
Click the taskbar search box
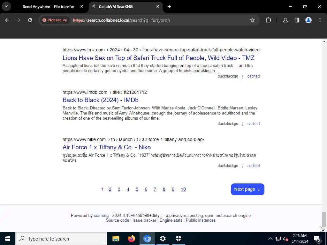(61, 239)
